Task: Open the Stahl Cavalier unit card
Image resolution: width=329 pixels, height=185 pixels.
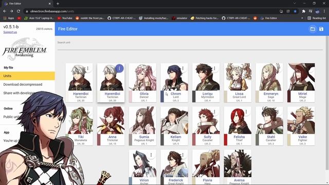Action: coord(269,126)
